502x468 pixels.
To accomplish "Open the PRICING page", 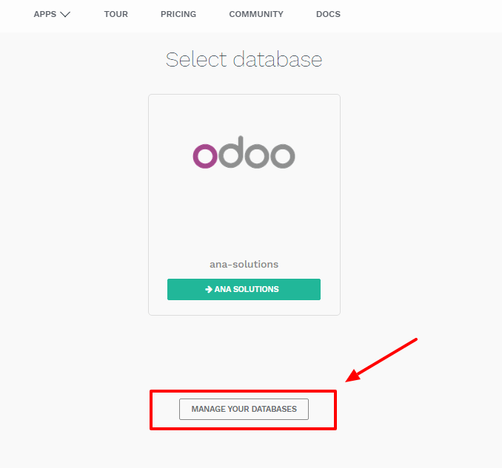I will pyautogui.click(x=178, y=14).
